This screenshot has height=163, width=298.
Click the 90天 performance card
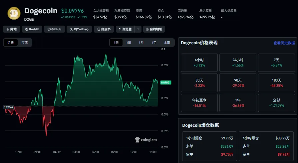[238, 83]
